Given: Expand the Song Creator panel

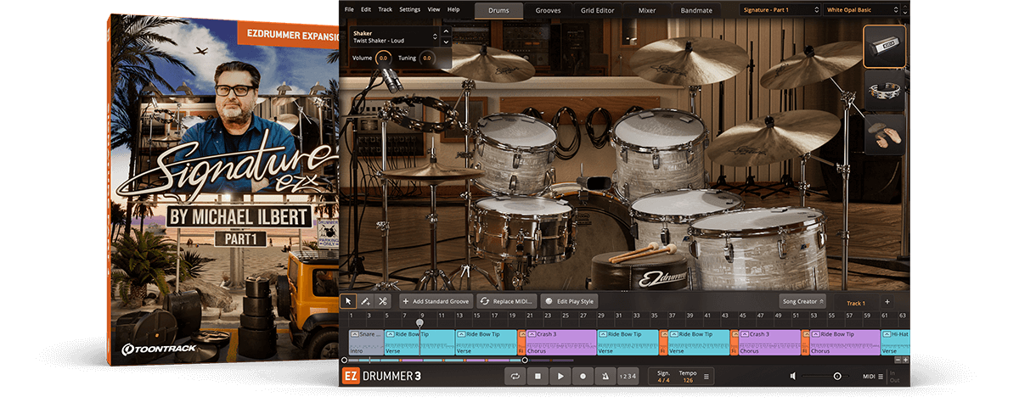Looking at the screenshot, I should pos(802,301).
